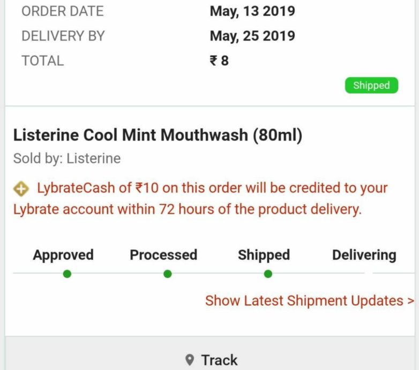
Task: Select the Shipped progress dot
Action: [268, 274]
